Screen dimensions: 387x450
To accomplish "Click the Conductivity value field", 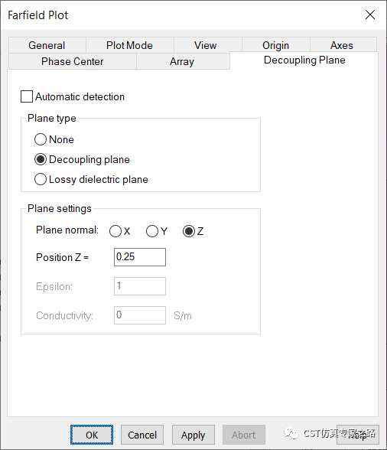I will (x=140, y=315).
